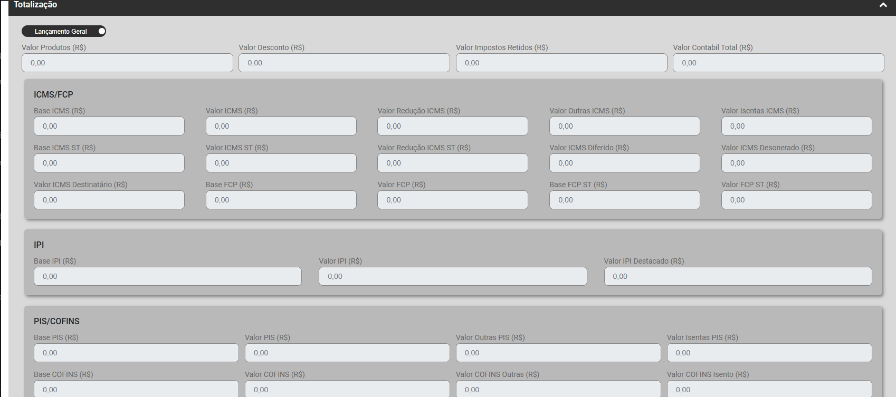896x397 pixels.
Task: Collapse the Totalização section chevron
Action: (883, 5)
